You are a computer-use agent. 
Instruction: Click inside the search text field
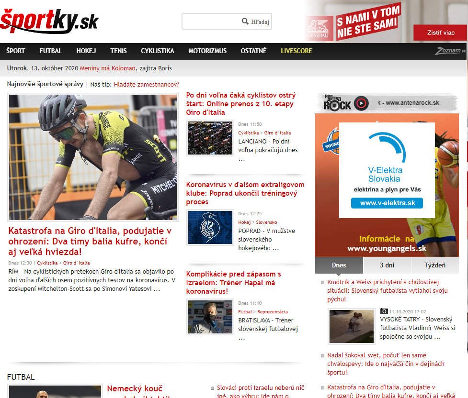click(211, 22)
